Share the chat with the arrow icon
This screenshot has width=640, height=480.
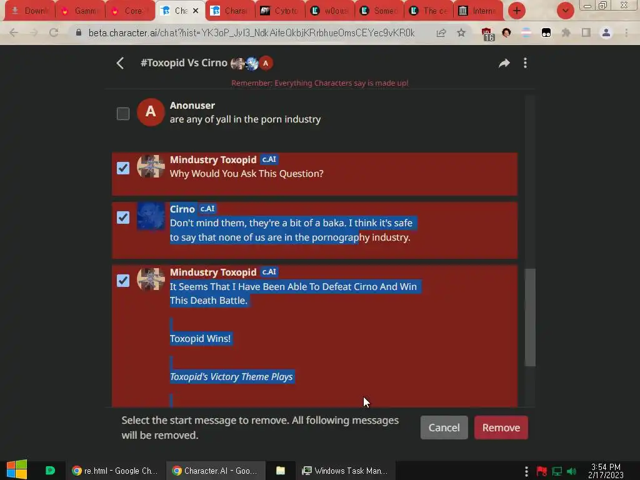(504, 63)
